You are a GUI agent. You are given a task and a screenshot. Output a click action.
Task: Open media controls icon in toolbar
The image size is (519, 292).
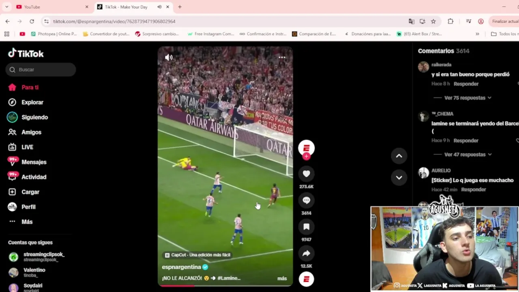point(469,21)
